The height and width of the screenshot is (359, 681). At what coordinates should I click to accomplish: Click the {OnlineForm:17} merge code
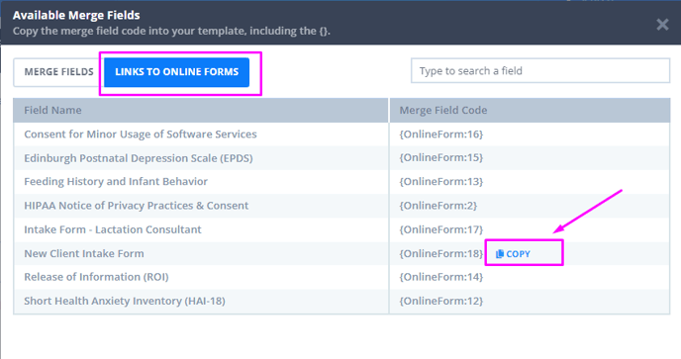coord(440,229)
